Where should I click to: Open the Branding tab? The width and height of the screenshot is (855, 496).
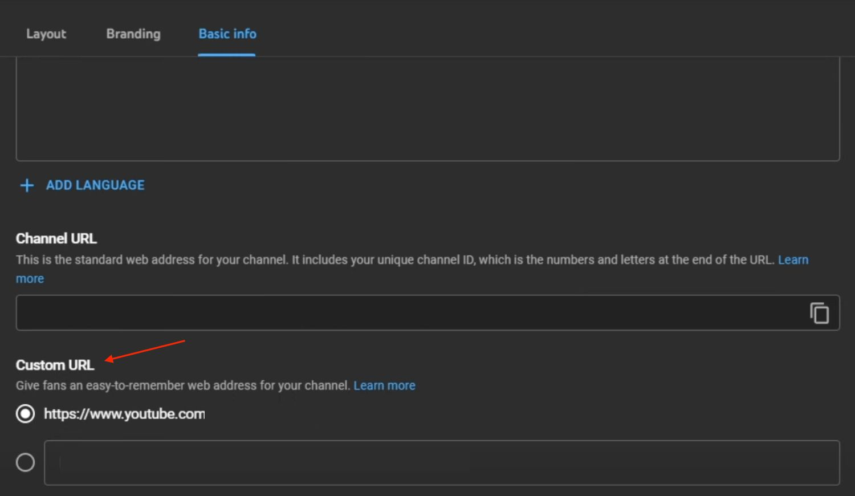pos(133,34)
